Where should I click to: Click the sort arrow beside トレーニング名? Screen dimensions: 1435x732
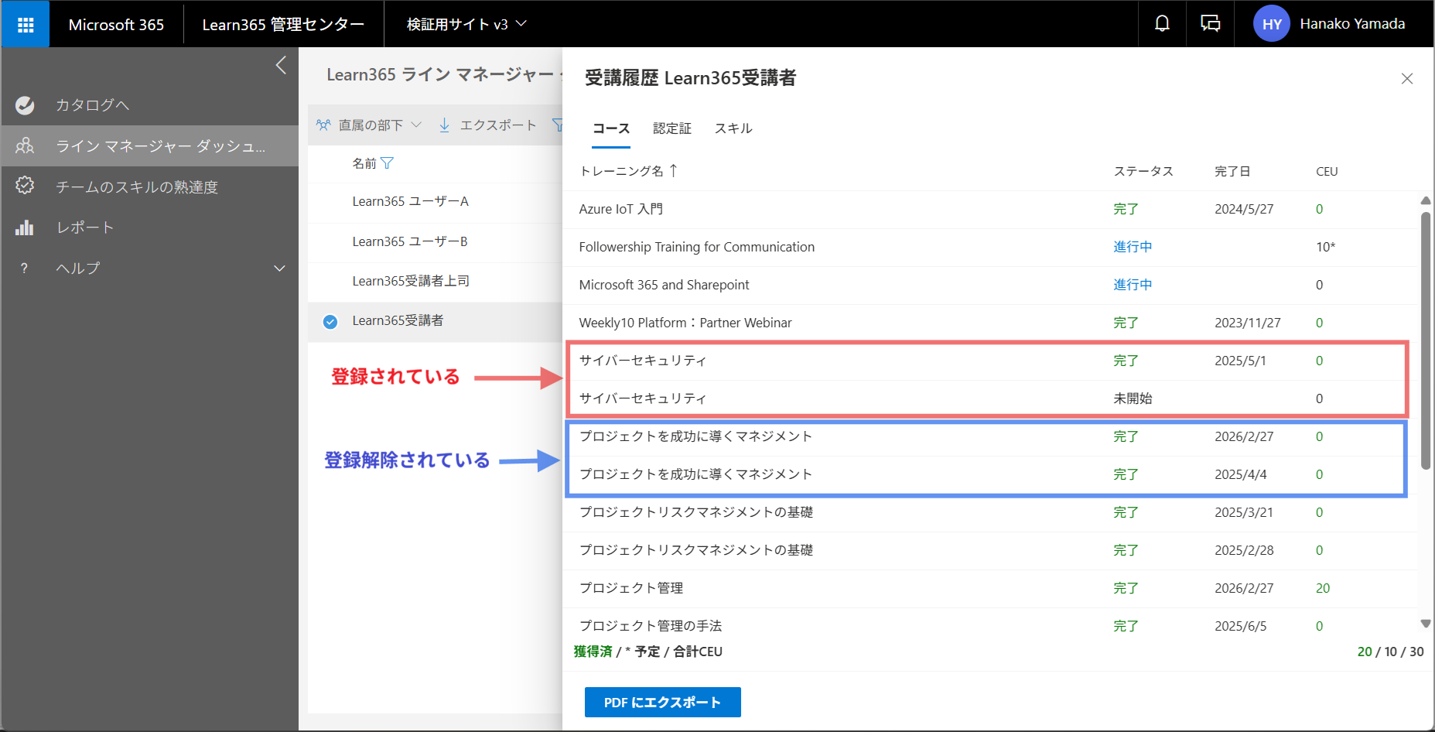coord(673,170)
